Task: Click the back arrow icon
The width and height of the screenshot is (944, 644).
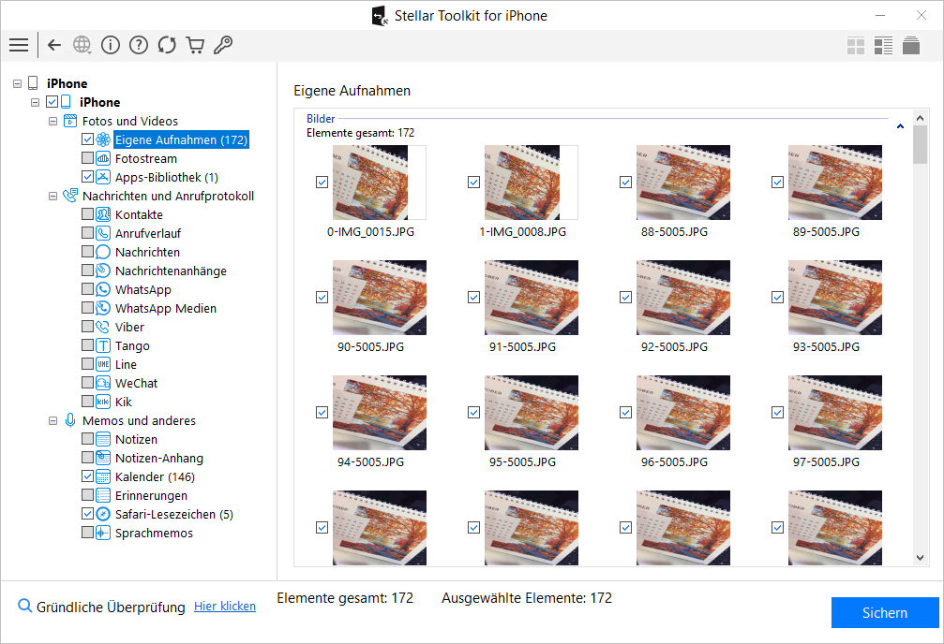Action: (54, 45)
